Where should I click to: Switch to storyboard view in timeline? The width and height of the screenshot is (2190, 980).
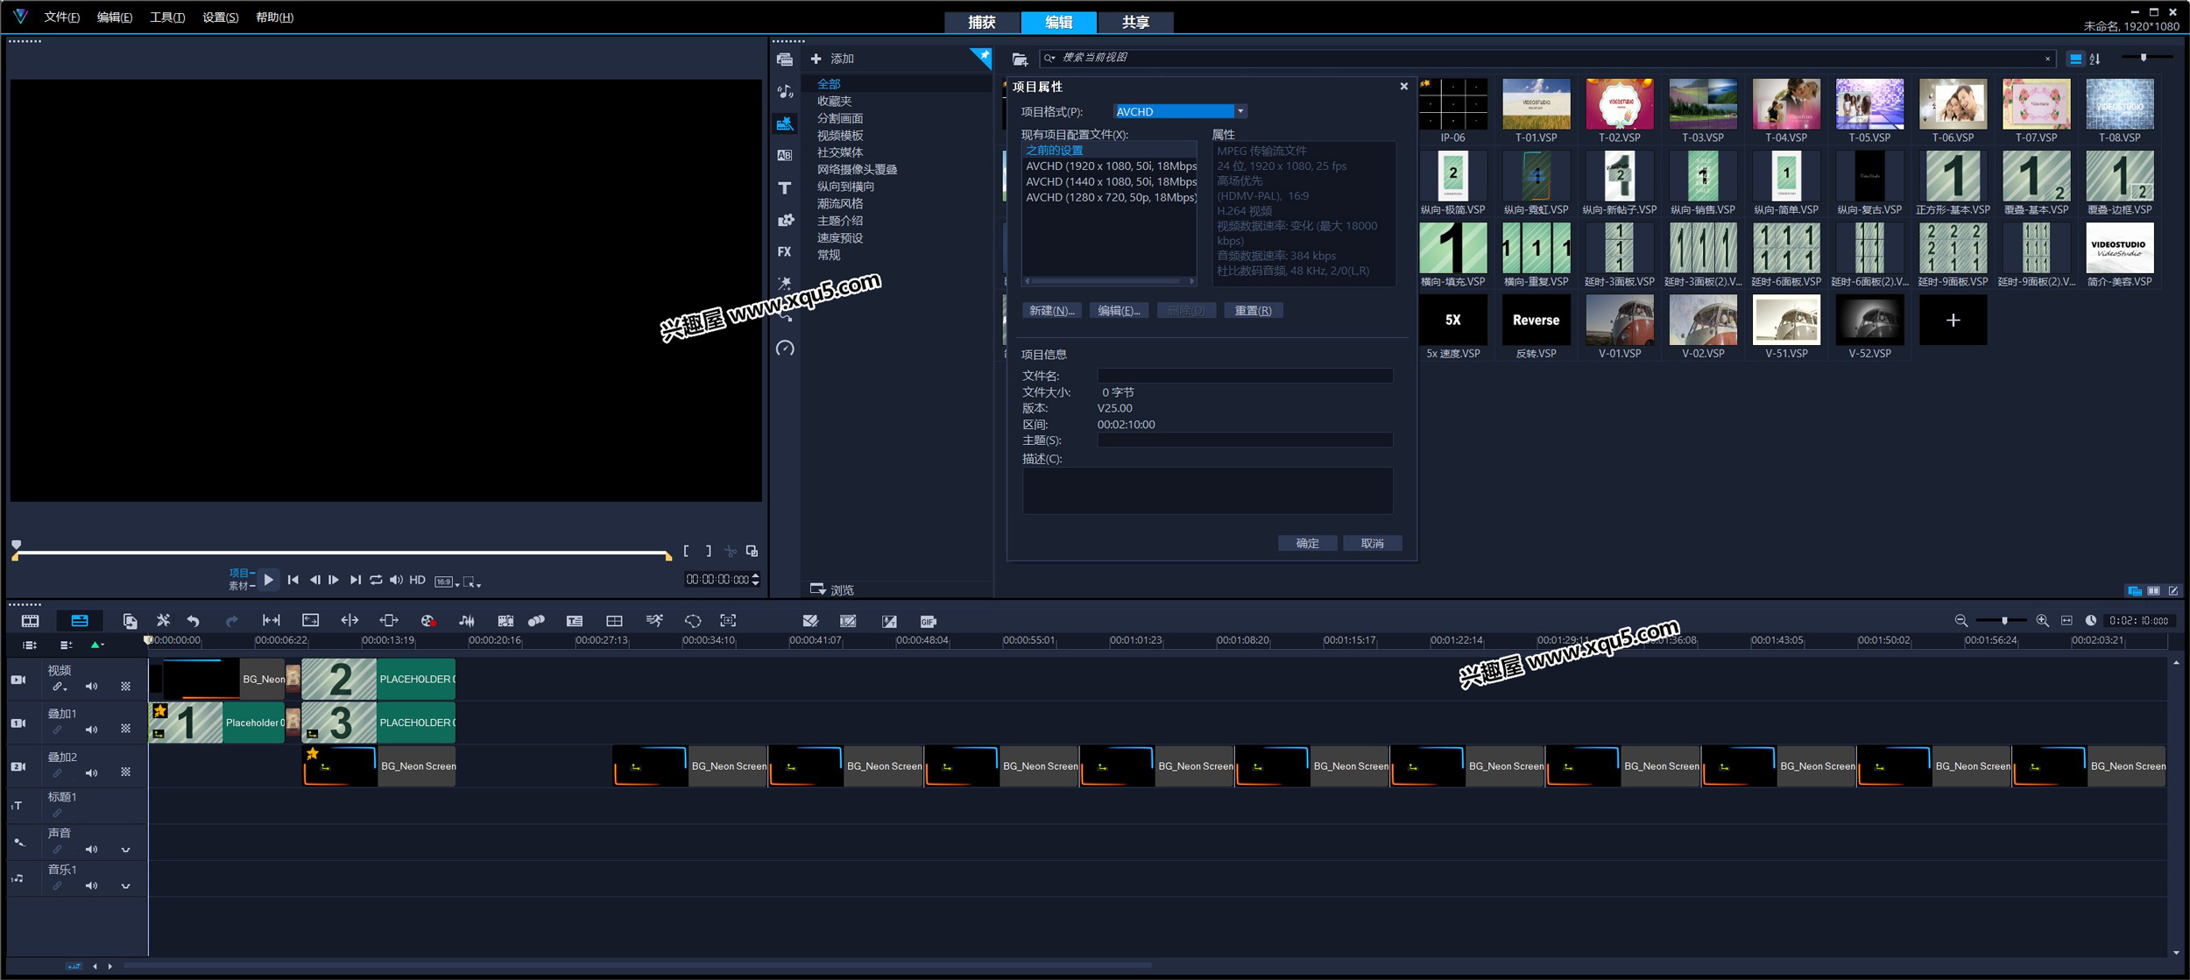point(30,621)
